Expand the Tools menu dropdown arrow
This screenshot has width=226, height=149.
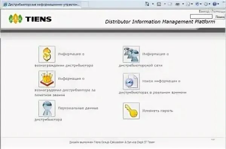[209, 4]
